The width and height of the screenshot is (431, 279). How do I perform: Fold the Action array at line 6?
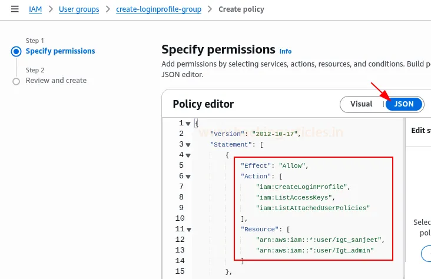point(188,177)
